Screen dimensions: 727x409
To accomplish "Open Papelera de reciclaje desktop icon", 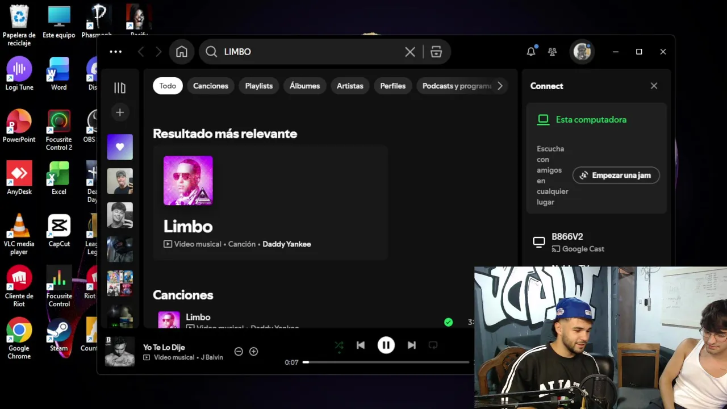I will click(x=19, y=26).
